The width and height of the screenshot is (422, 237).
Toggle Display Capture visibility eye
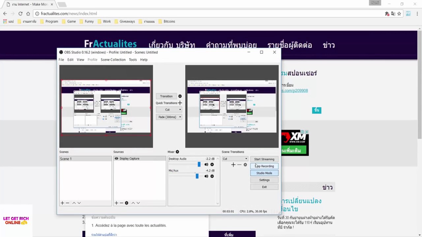click(116, 159)
